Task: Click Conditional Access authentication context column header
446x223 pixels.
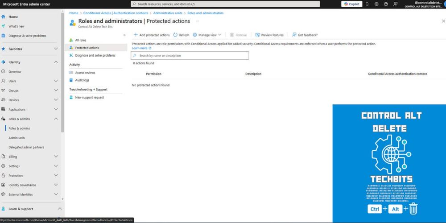Action: pos(397,74)
